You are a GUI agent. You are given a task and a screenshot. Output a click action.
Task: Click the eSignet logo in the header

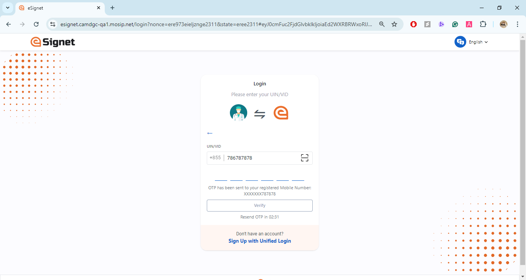tap(53, 42)
